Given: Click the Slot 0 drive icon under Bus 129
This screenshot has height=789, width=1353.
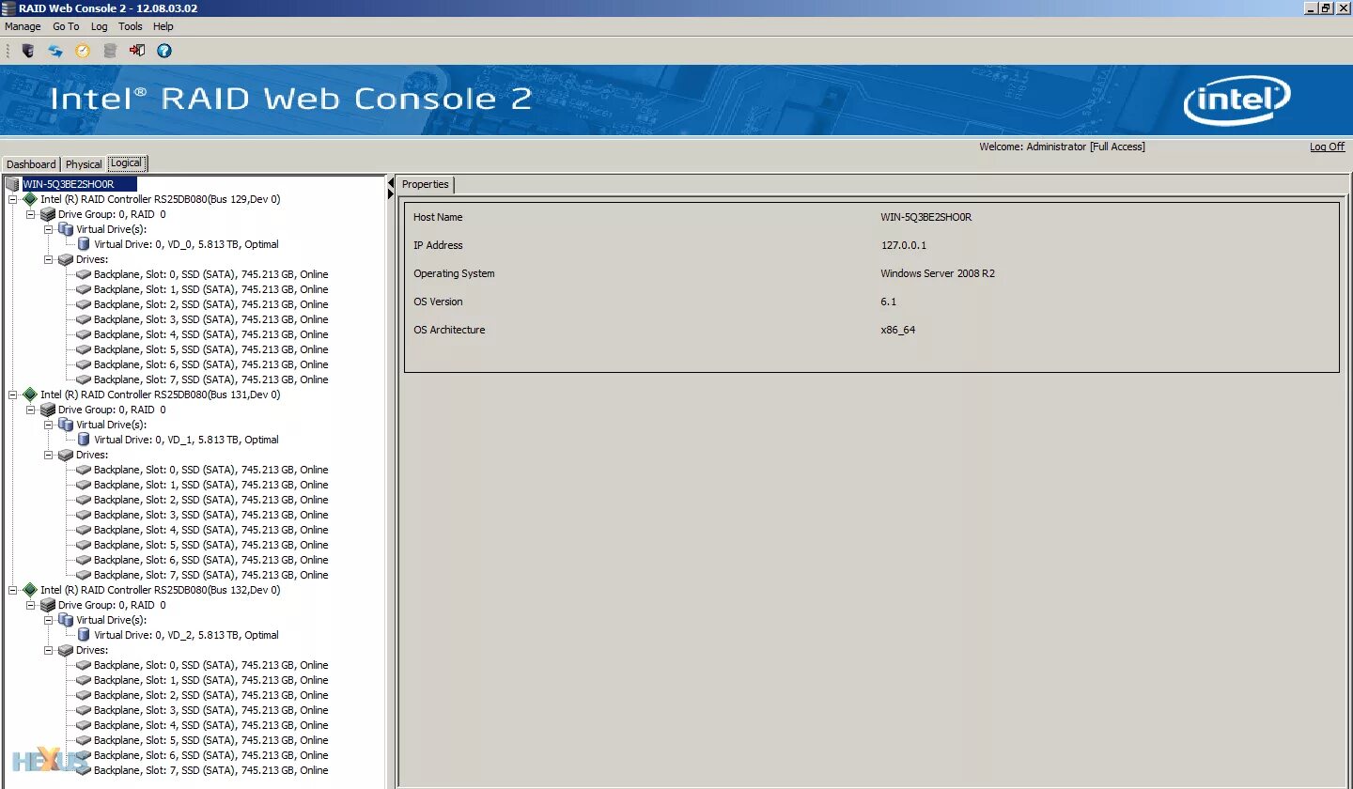Looking at the screenshot, I should (x=84, y=274).
